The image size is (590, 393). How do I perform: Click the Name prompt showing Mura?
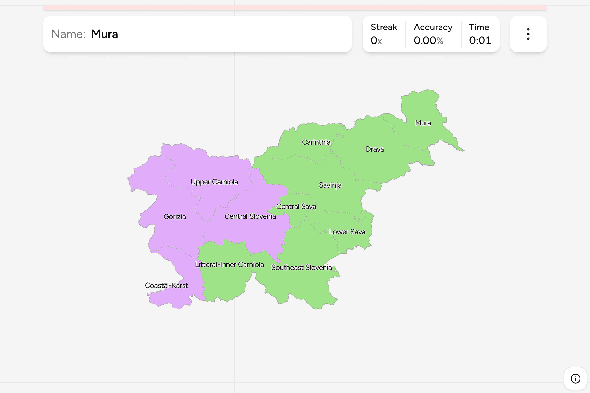point(198,34)
